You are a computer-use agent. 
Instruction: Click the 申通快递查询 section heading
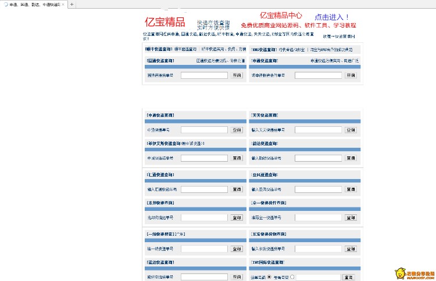pos(265,60)
